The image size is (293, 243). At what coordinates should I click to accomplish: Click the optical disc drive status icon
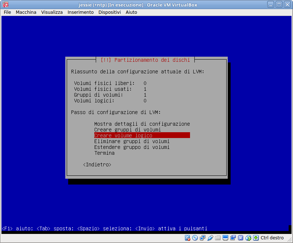[x=195, y=238]
